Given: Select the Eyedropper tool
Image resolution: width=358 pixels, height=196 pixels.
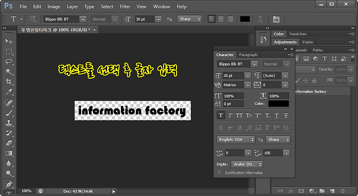Looking at the screenshot, I should pos(9,92).
